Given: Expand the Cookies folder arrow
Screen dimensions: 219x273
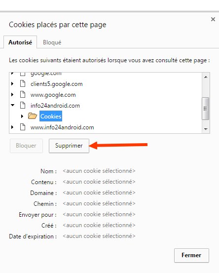Looking at the screenshot, I should (x=22, y=116).
